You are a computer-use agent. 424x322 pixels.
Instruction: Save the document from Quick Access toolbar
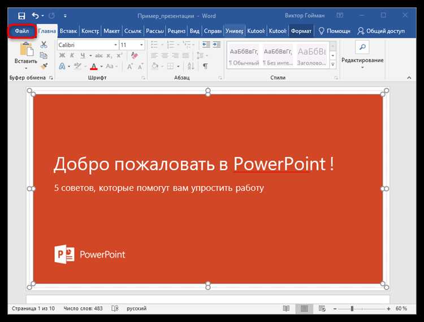point(21,16)
